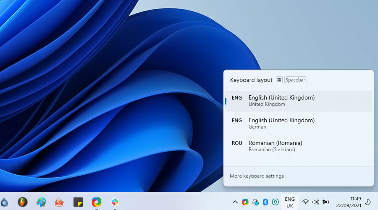The width and height of the screenshot is (378, 210).
Task: Click the colorful swirl tray icon
Action: (245, 202)
